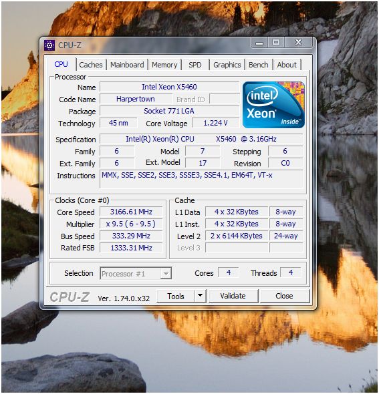This screenshot has height=394, width=379.
Task: Click the Model 7 value
Action: (x=203, y=152)
